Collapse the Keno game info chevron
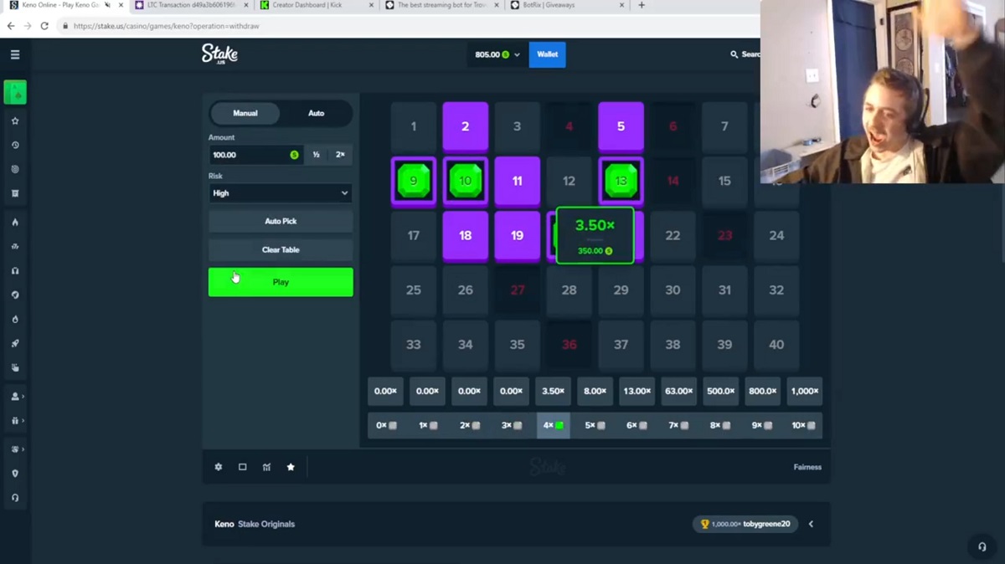 tap(811, 524)
